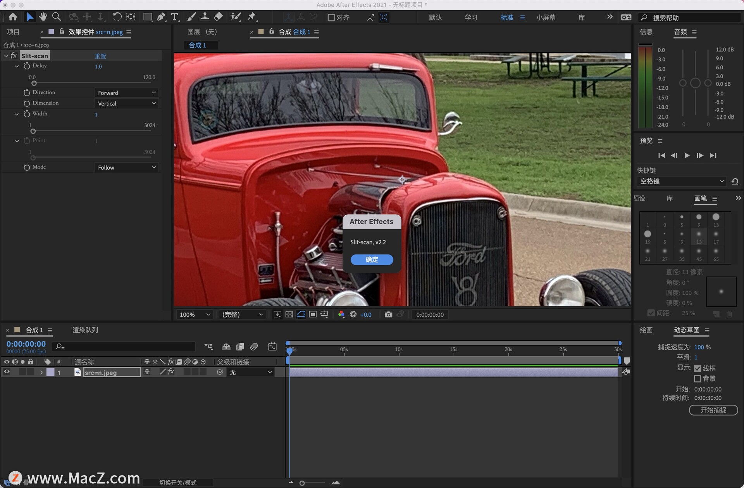Viewport: 744px width, 488px height.
Task: Open the Mode Follow dropdown
Action: 126,167
